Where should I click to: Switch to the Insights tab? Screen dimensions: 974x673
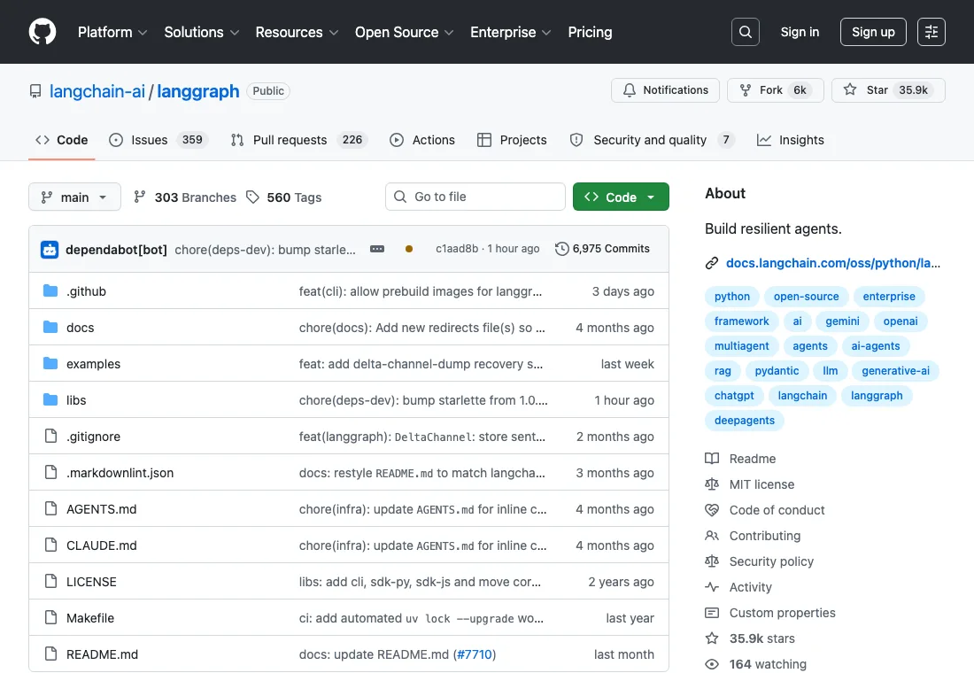791,141
